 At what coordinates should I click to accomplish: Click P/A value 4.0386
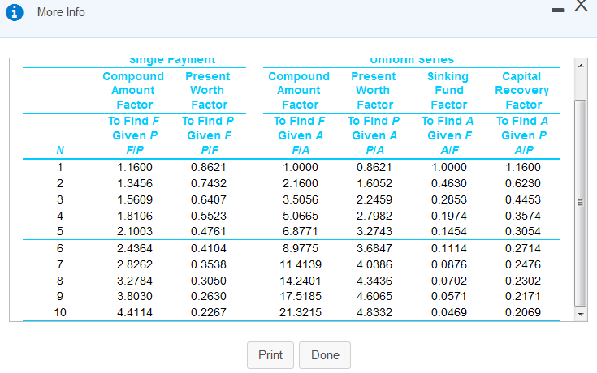[374, 264]
